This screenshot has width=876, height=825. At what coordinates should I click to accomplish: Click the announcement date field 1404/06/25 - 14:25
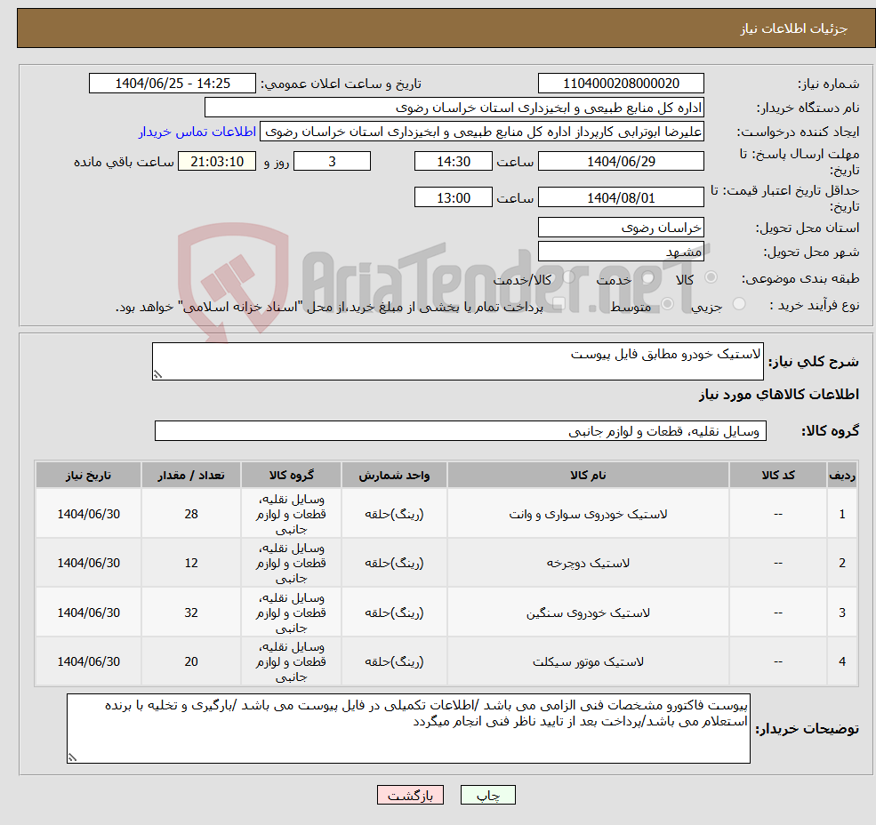172,84
